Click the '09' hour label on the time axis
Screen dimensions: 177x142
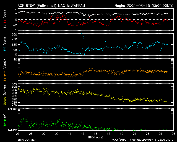[57, 134]
